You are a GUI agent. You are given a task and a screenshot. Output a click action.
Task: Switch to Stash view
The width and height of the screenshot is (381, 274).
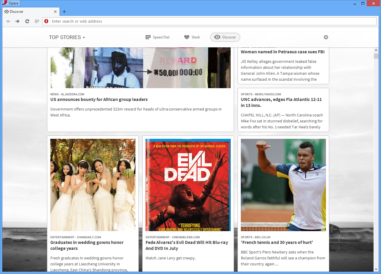[192, 37]
